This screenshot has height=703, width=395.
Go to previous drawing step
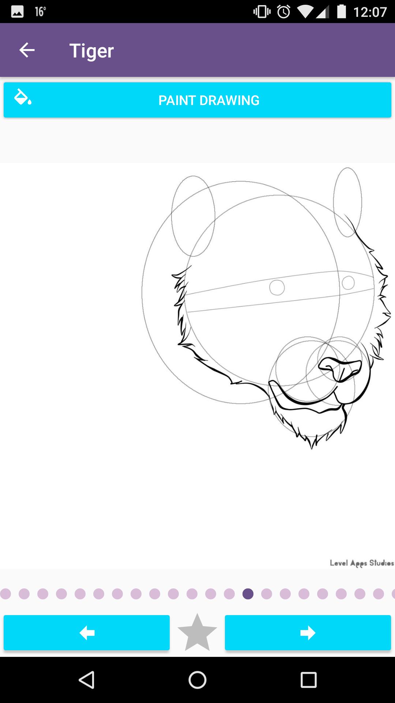click(87, 633)
